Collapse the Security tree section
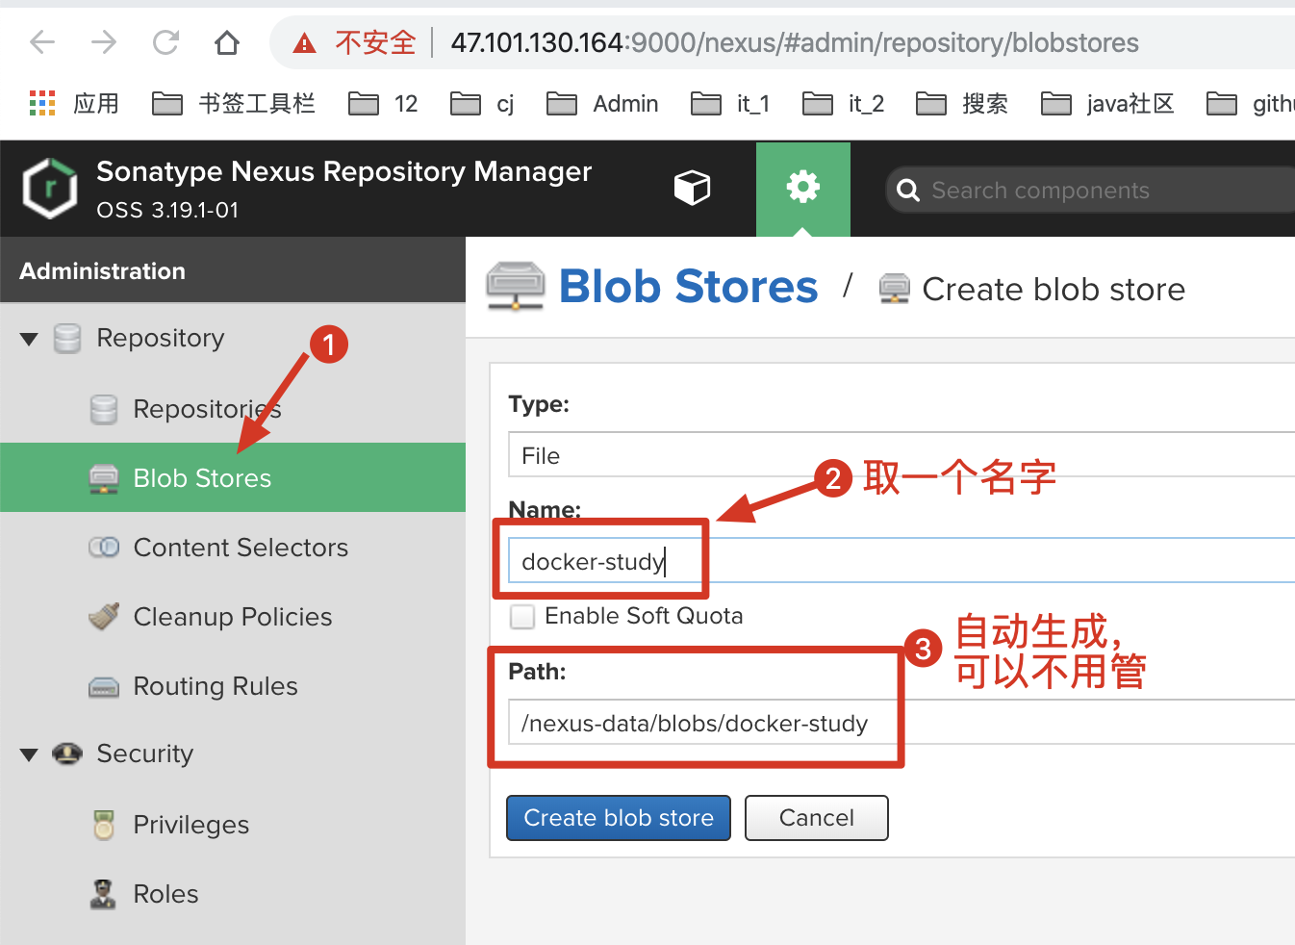The width and height of the screenshot is (1295, 945). pyautogui.click(x=29, y=754)
